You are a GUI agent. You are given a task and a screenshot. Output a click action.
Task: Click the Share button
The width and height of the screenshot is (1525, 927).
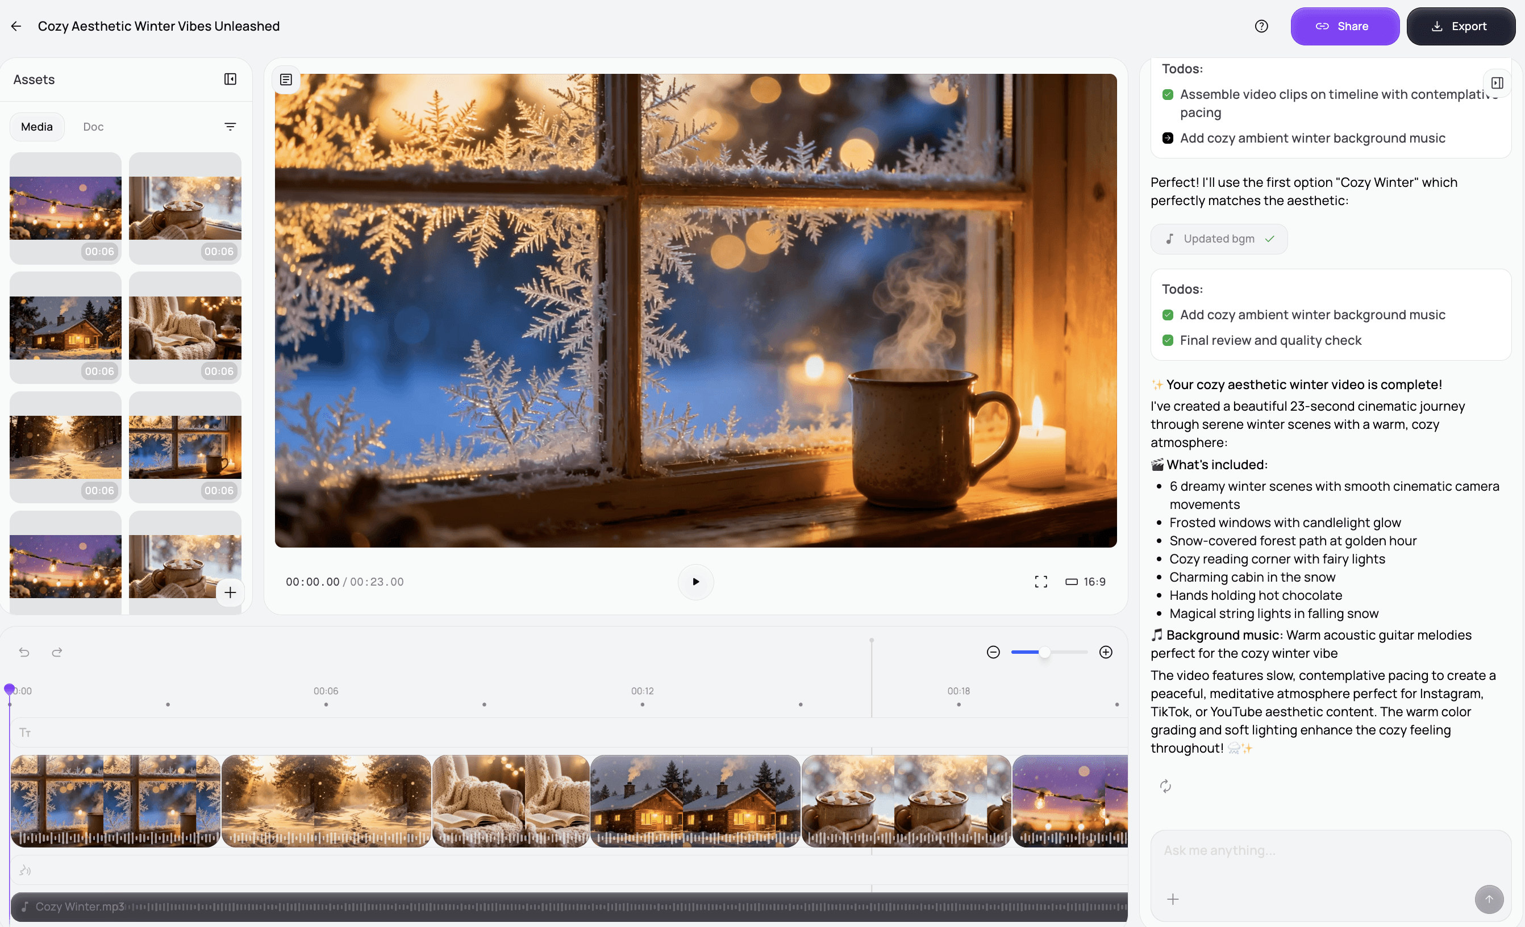(1344, 26)
